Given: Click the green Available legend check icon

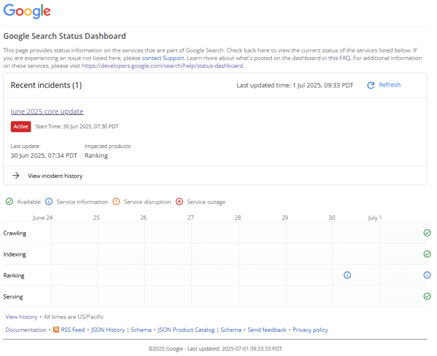Looking at the screenshot, I should click(x=9, y=202).
